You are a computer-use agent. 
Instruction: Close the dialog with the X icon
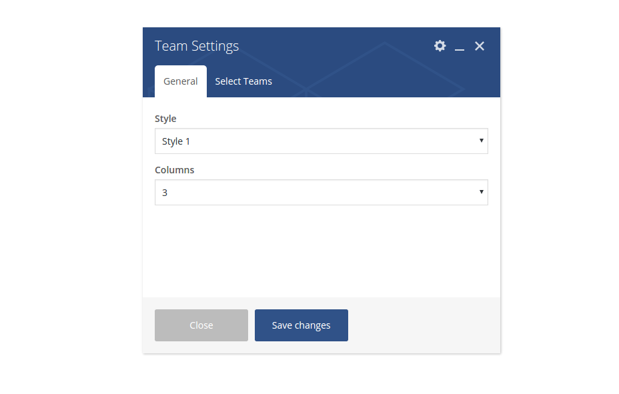(x=480, y=46)
